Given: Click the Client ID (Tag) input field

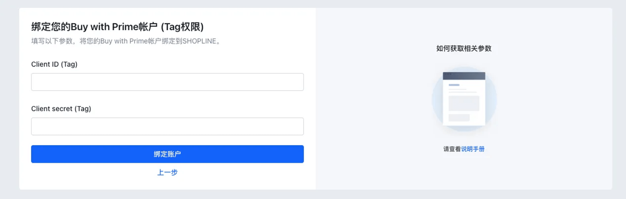Looking at the screenshot, I should tap(167, 82).
